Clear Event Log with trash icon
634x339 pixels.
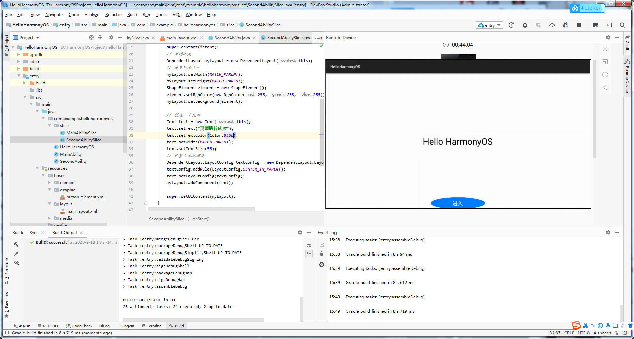(x=322, y=254)
